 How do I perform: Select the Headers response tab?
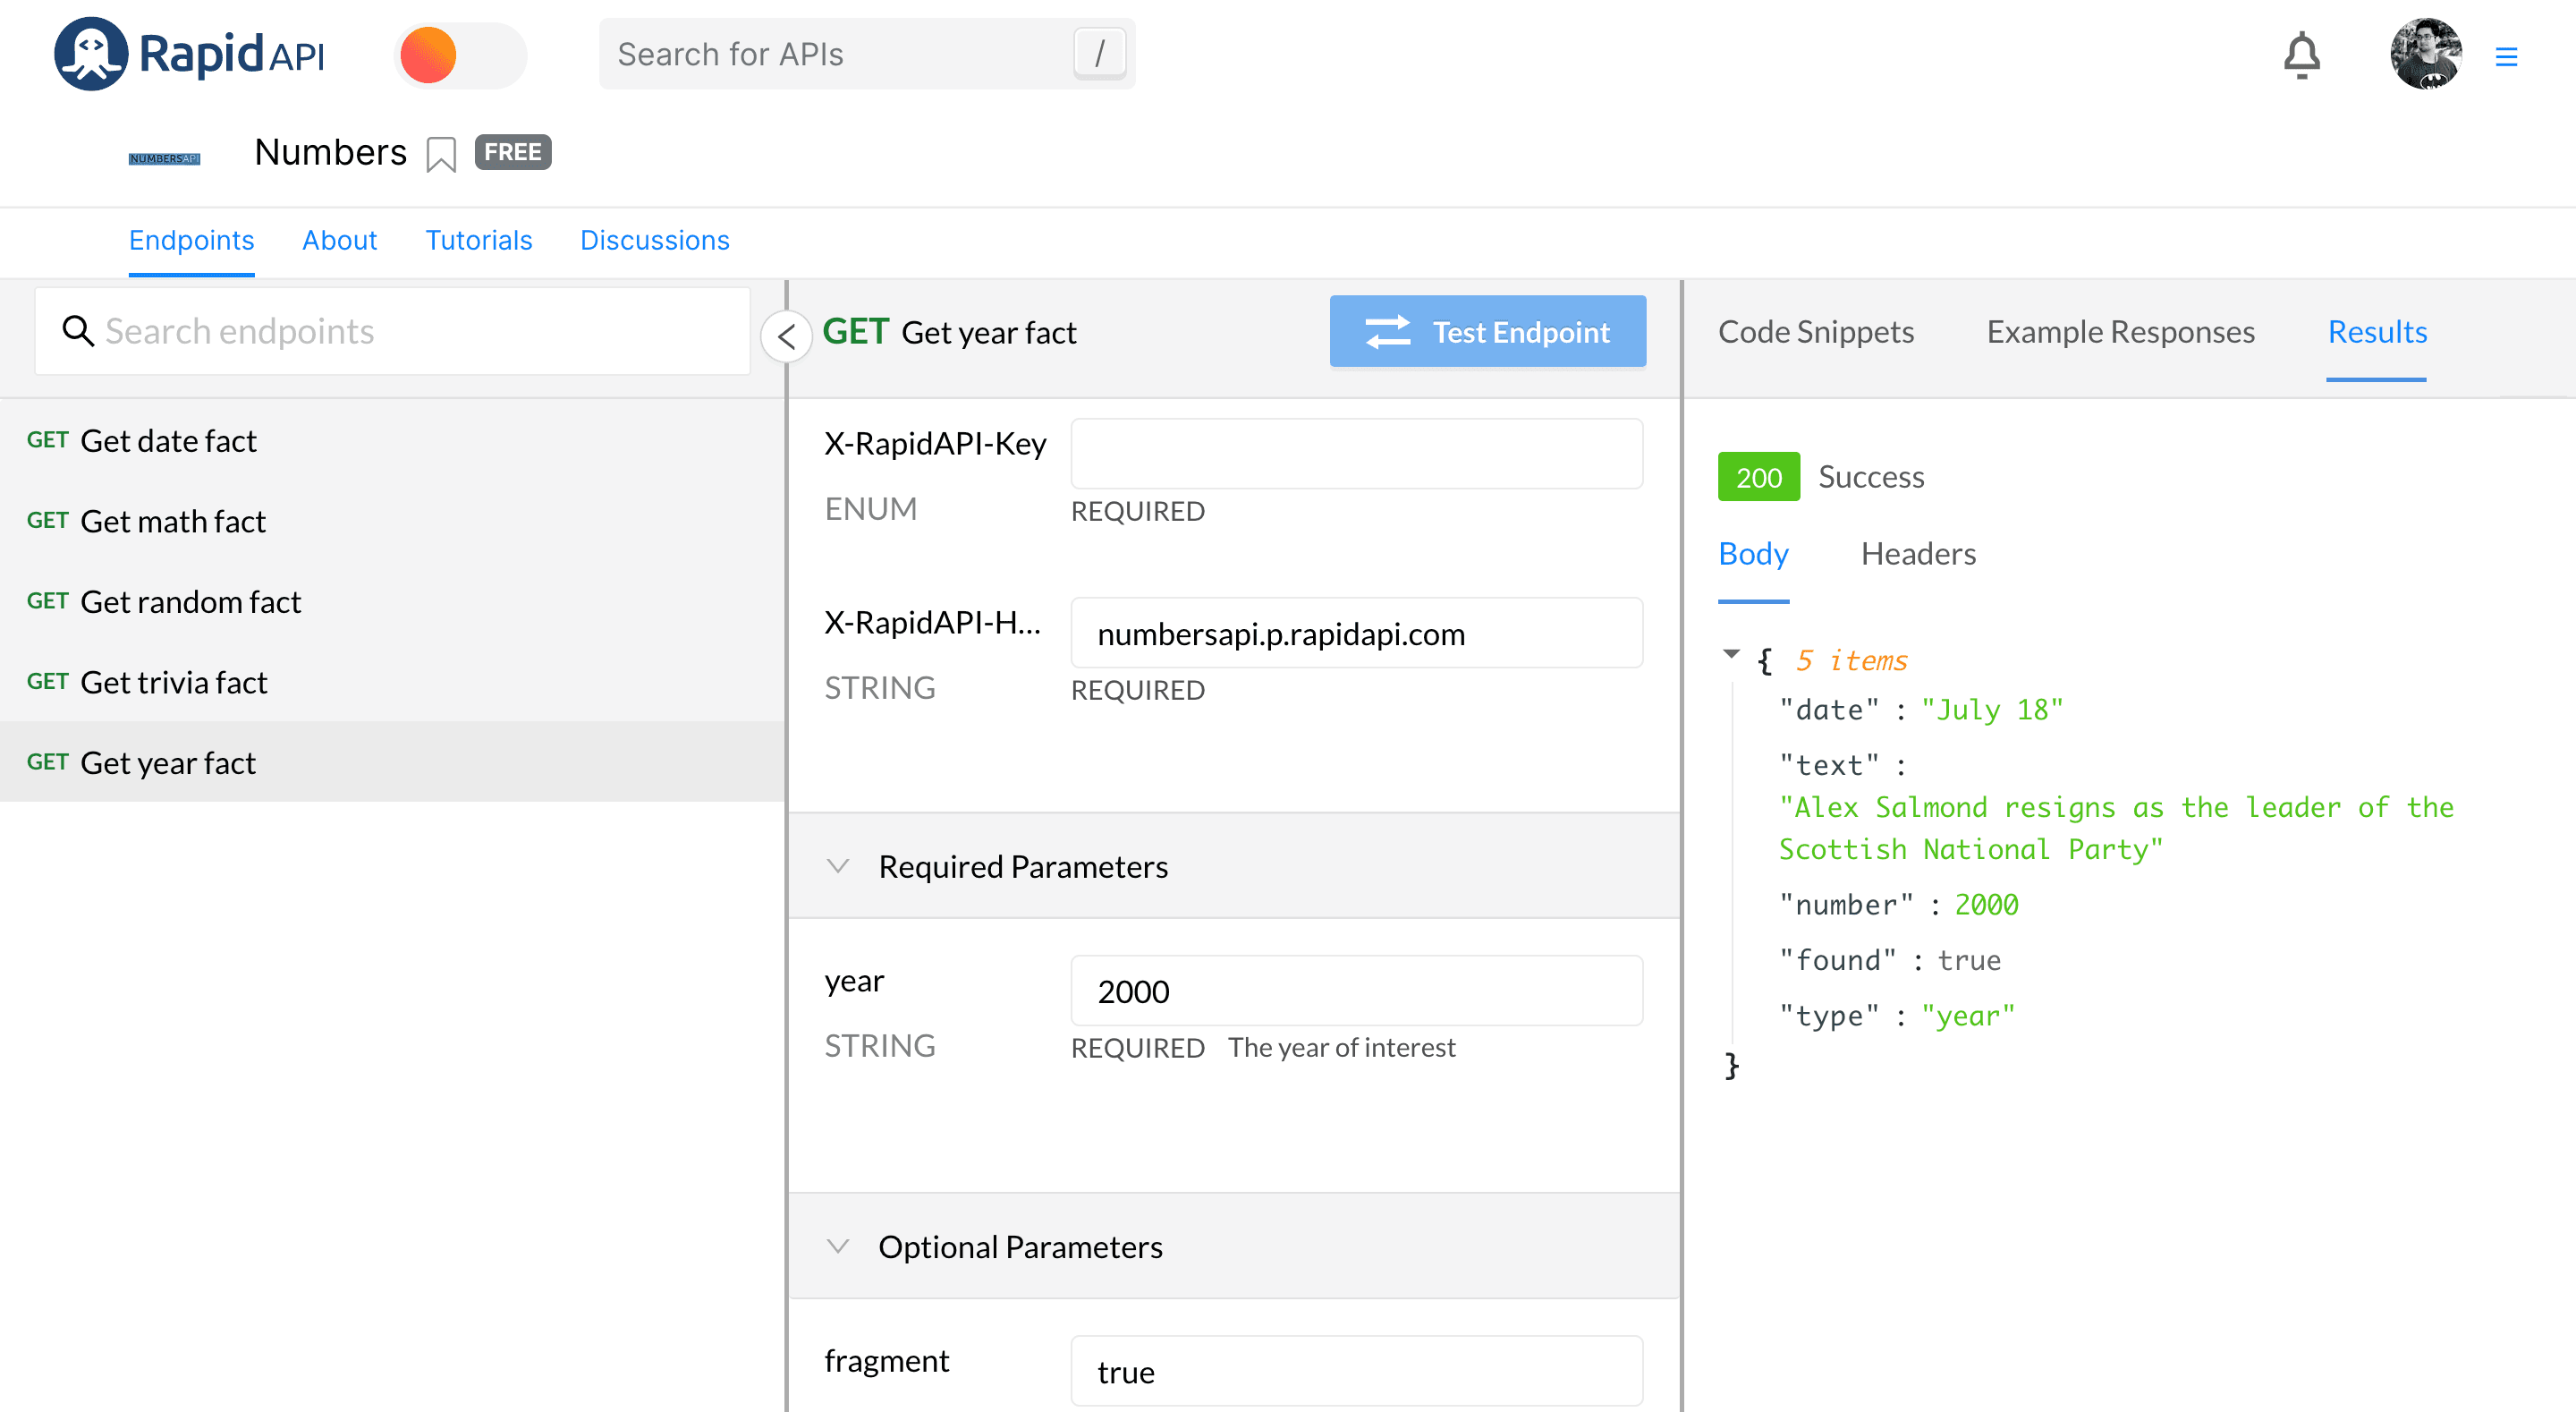[x=1918, y=553]
